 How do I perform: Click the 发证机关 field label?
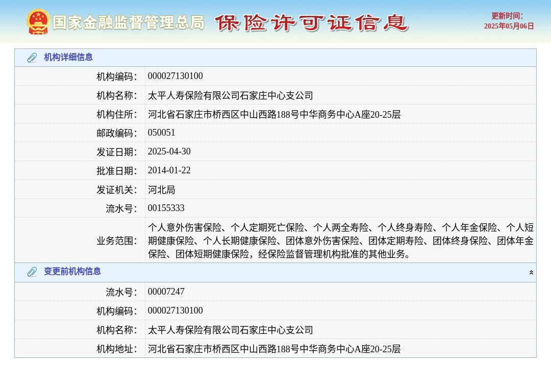[x=117, y=190]
